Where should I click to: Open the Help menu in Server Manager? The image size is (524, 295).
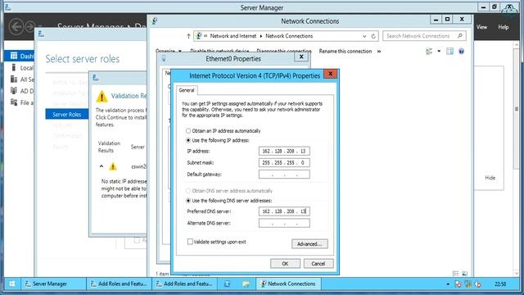pos(504,27)
